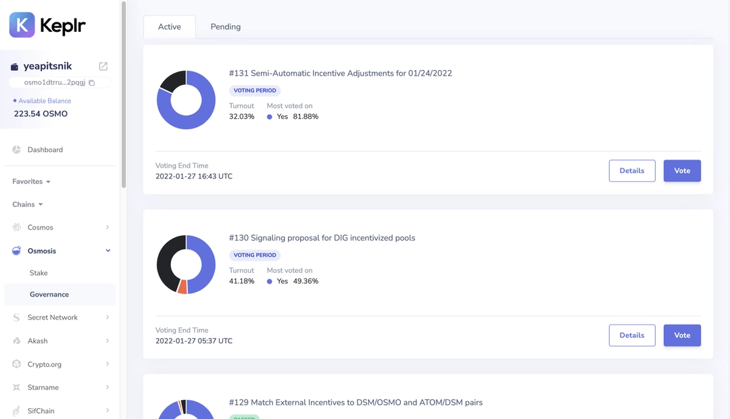The image size is (730, 419).
Task: Click the Secret Network icon
Action: click(17, 318)
